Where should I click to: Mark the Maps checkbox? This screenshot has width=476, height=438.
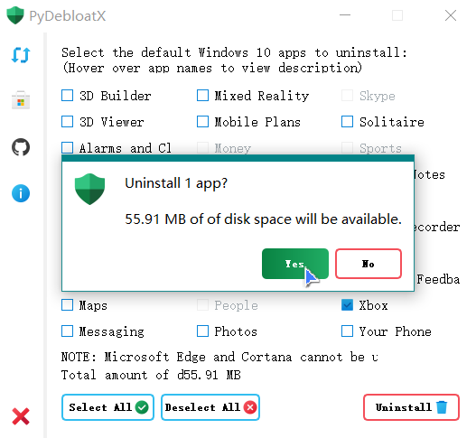67,304
